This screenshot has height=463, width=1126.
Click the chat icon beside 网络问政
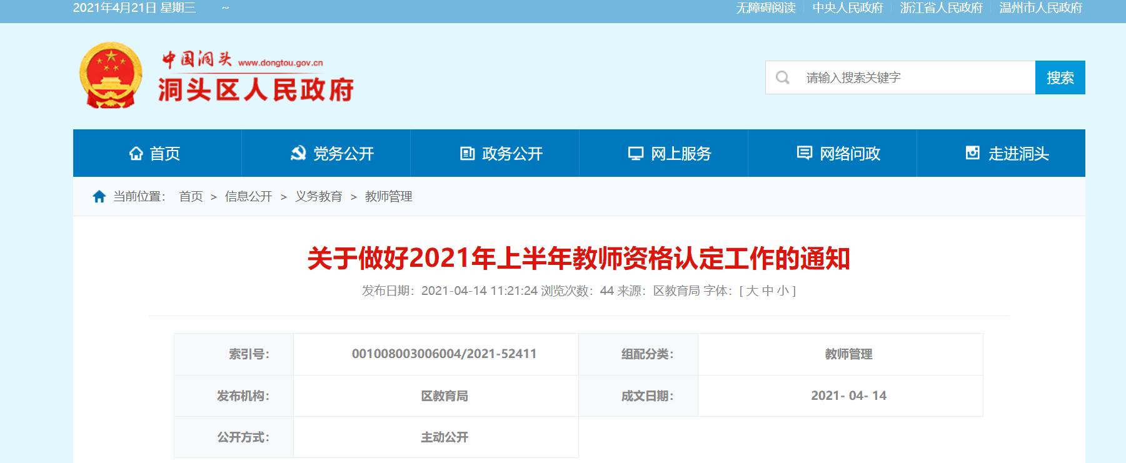805,152
